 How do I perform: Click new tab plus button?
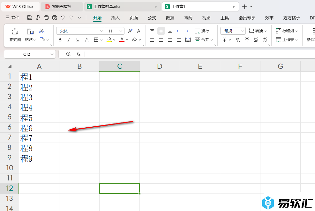click(244, 7)
